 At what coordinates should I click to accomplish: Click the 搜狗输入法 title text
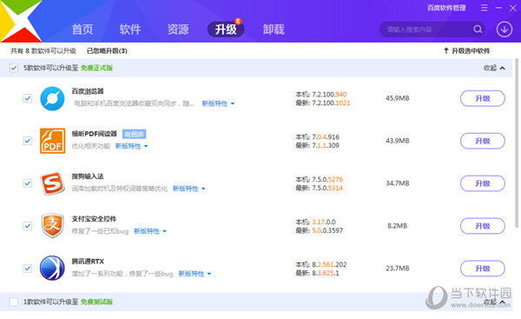pyautogui.click(x=88, y=176)
